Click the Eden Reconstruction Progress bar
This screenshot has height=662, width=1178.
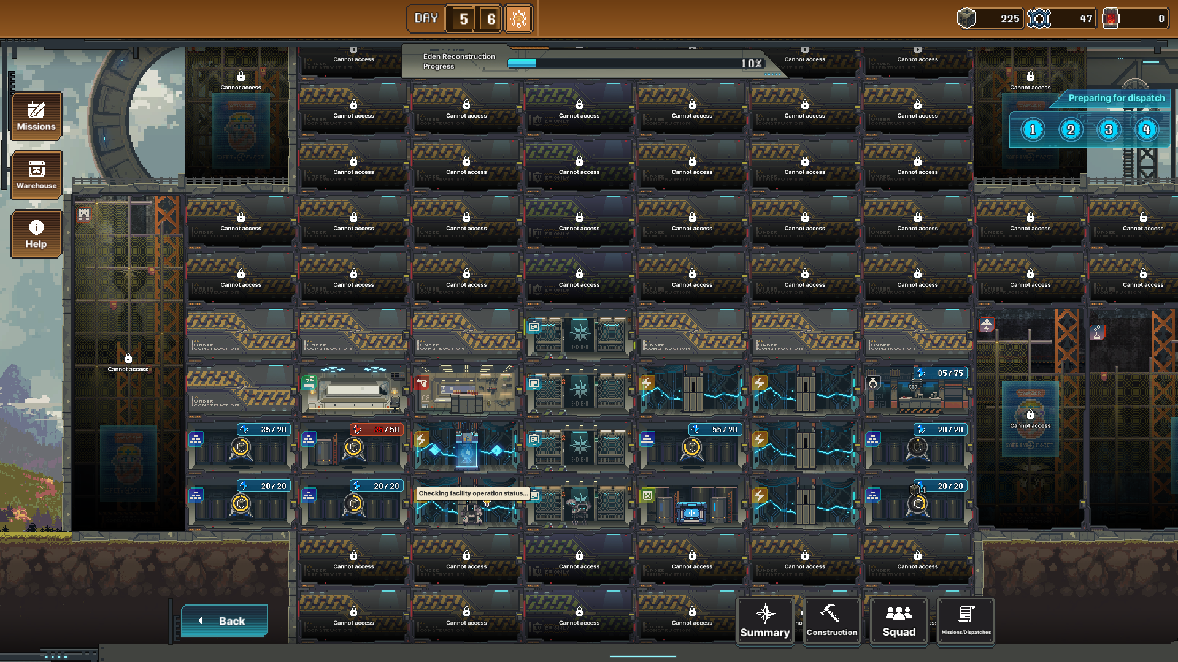tap(635, 64)
